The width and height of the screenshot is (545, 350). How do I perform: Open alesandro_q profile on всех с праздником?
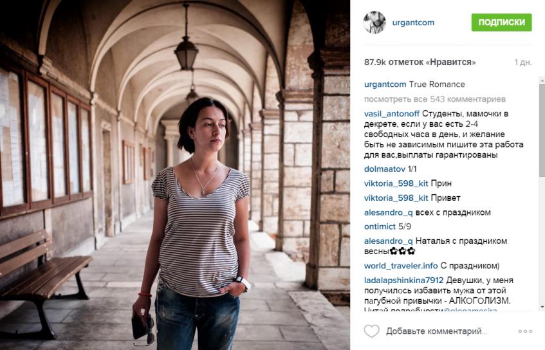(388, 212)
